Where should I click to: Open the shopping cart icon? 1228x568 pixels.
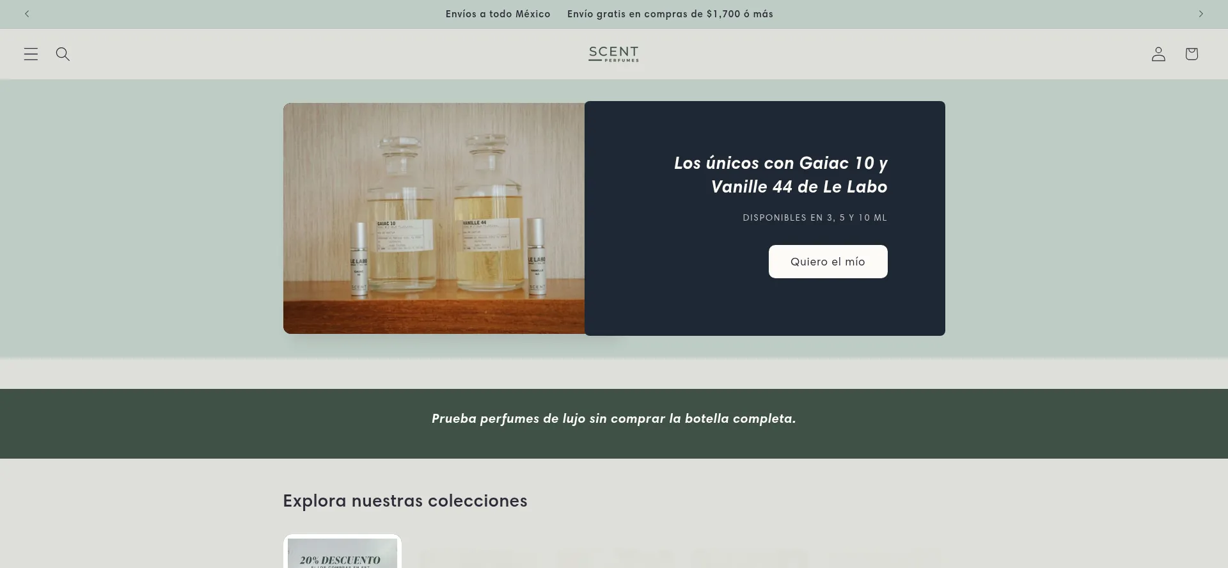tap(1191, 54)
